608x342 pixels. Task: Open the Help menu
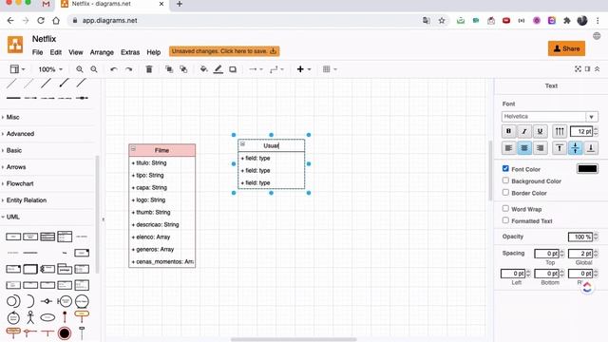[x=154, y=52]
